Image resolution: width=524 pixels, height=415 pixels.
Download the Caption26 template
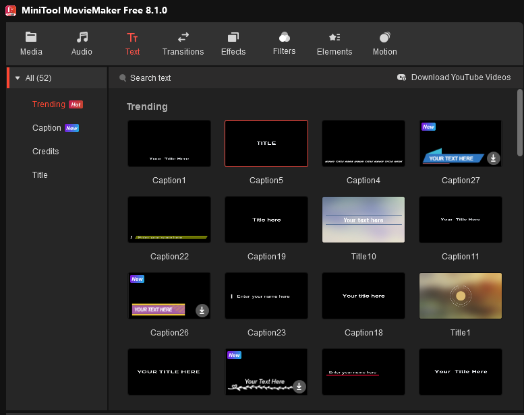202,311
